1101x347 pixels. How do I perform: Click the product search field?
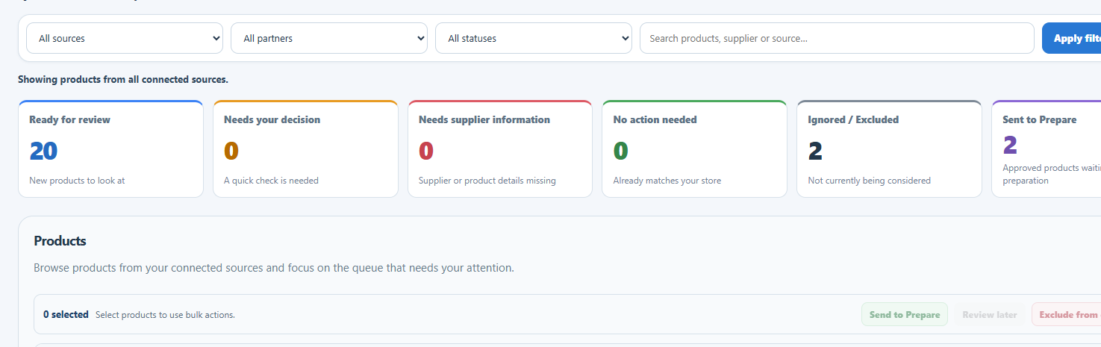click(837, 38)
